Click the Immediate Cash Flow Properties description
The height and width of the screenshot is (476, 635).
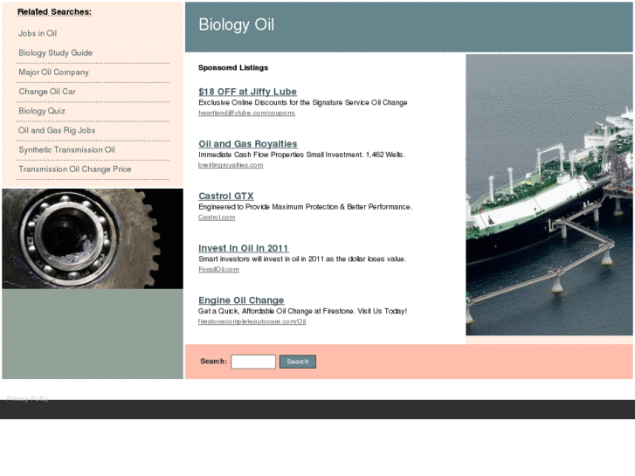(x=301, y=155)
